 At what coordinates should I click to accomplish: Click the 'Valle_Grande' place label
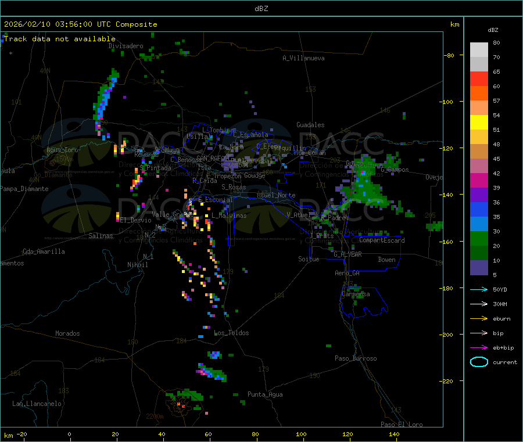pos(173,214)
